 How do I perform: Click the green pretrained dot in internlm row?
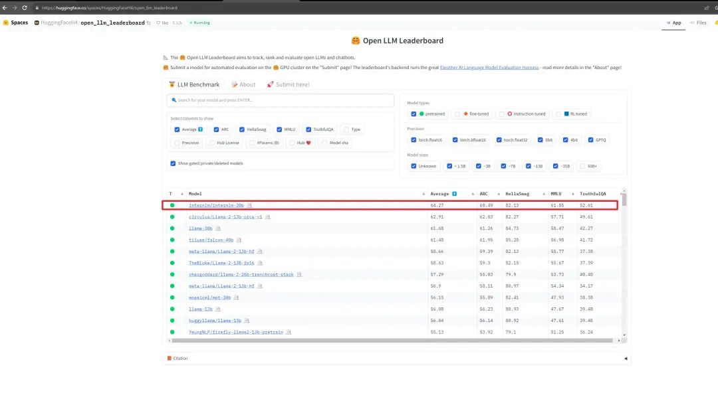[172, 205]
